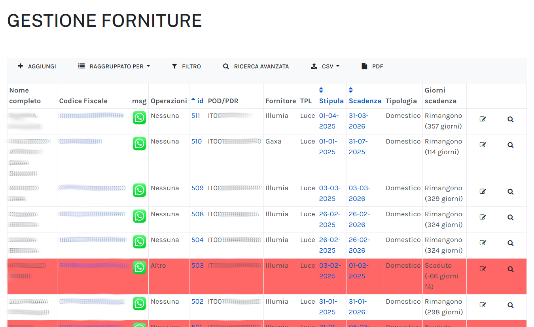Open WhatsApp message for row 510
Image resolution: width=534 pixels, height=327 pixels.
(139, 144)
